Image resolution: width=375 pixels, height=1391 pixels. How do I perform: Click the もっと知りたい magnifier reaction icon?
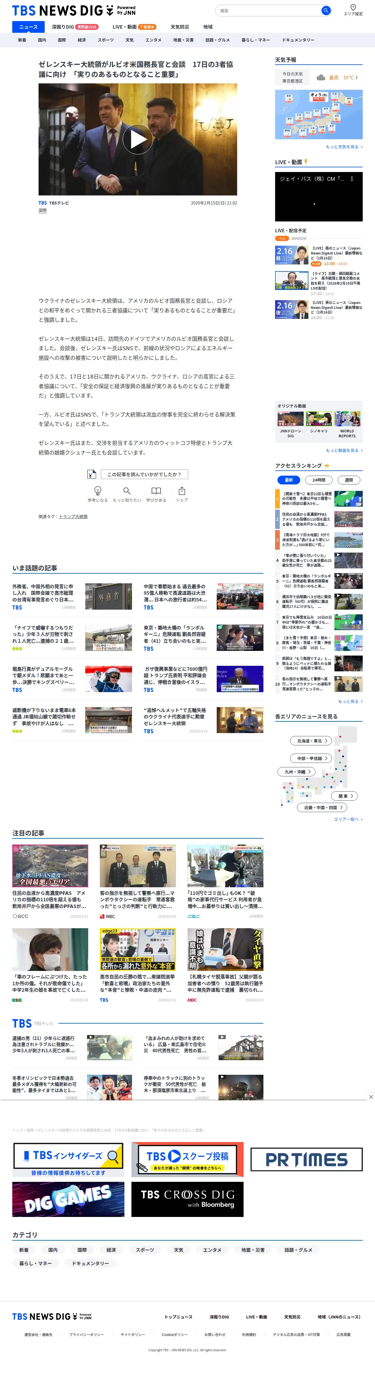click(127, 491)
